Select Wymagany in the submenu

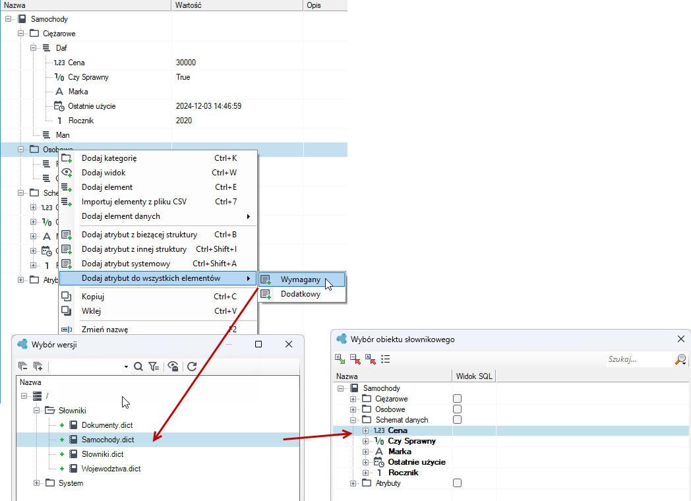[301, 280]
